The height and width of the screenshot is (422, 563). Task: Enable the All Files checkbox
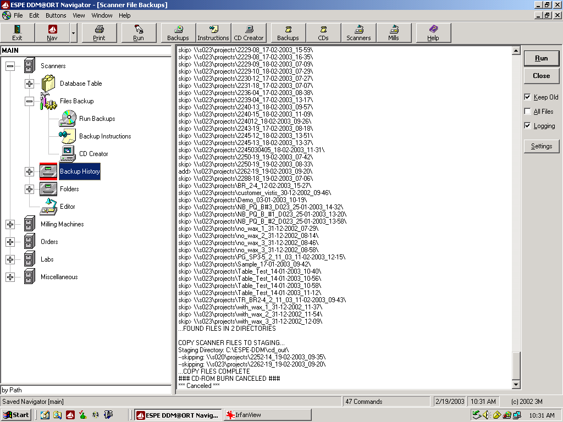click(528, 112)
